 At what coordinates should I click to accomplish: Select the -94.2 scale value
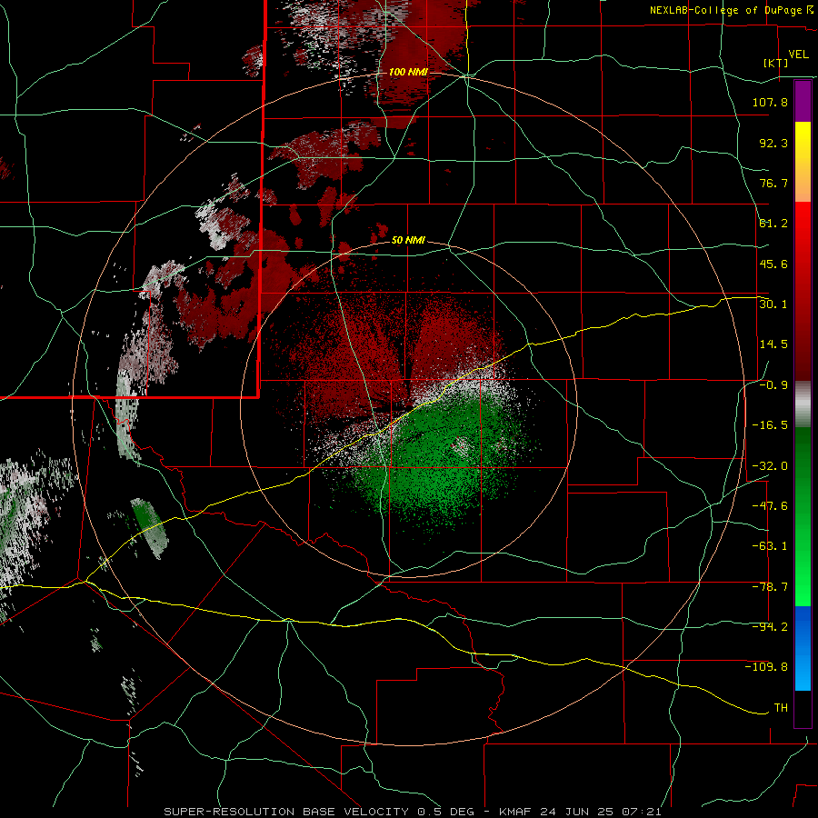point(770,627)
